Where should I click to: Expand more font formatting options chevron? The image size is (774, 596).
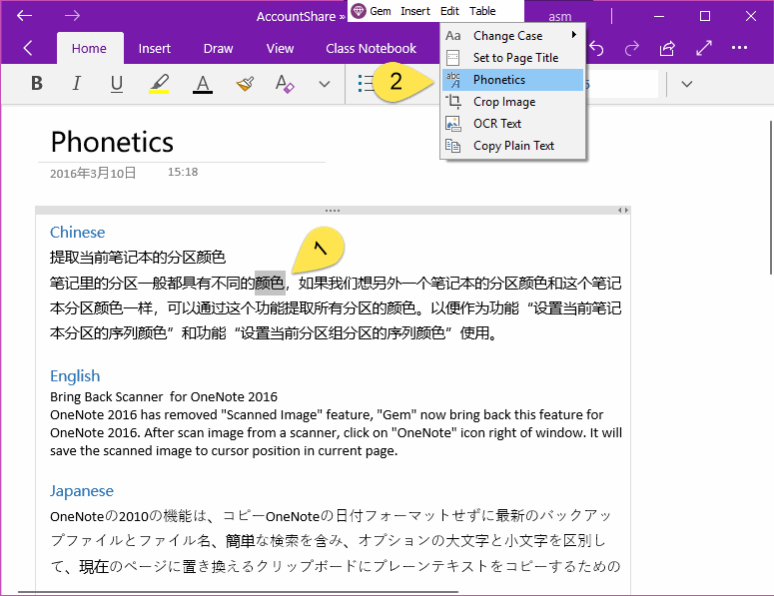(x=325, y=84)
